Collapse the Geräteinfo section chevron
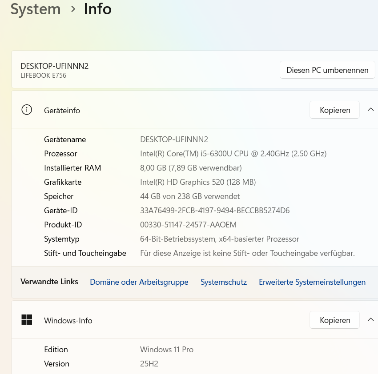The image size is (378, 374). tap(370, 110)
